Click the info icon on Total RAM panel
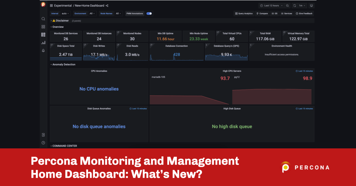Viewport: 356px width, 186px height. (251, 32)
